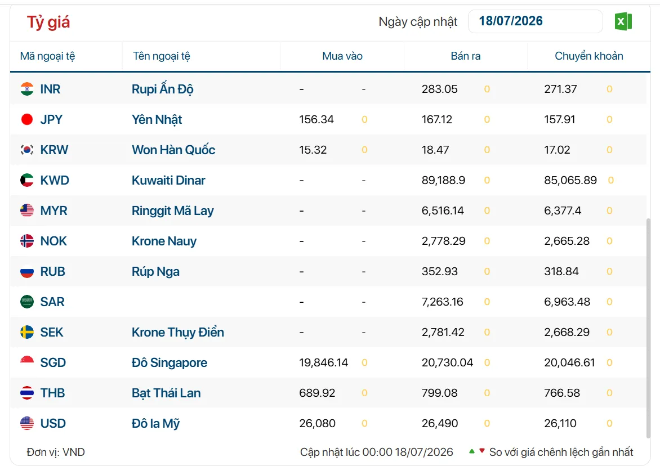Click the South Korea flag beside KRW

coord(27,150)
